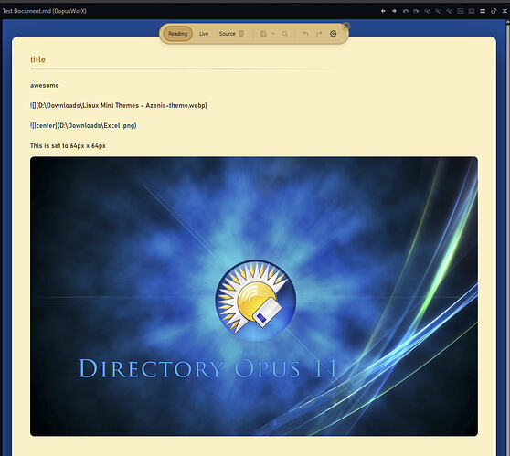The width and height of the screenshot is (510, 456).
Task: Toggle the padlock icon in title bar
Action: coord(494,11)
